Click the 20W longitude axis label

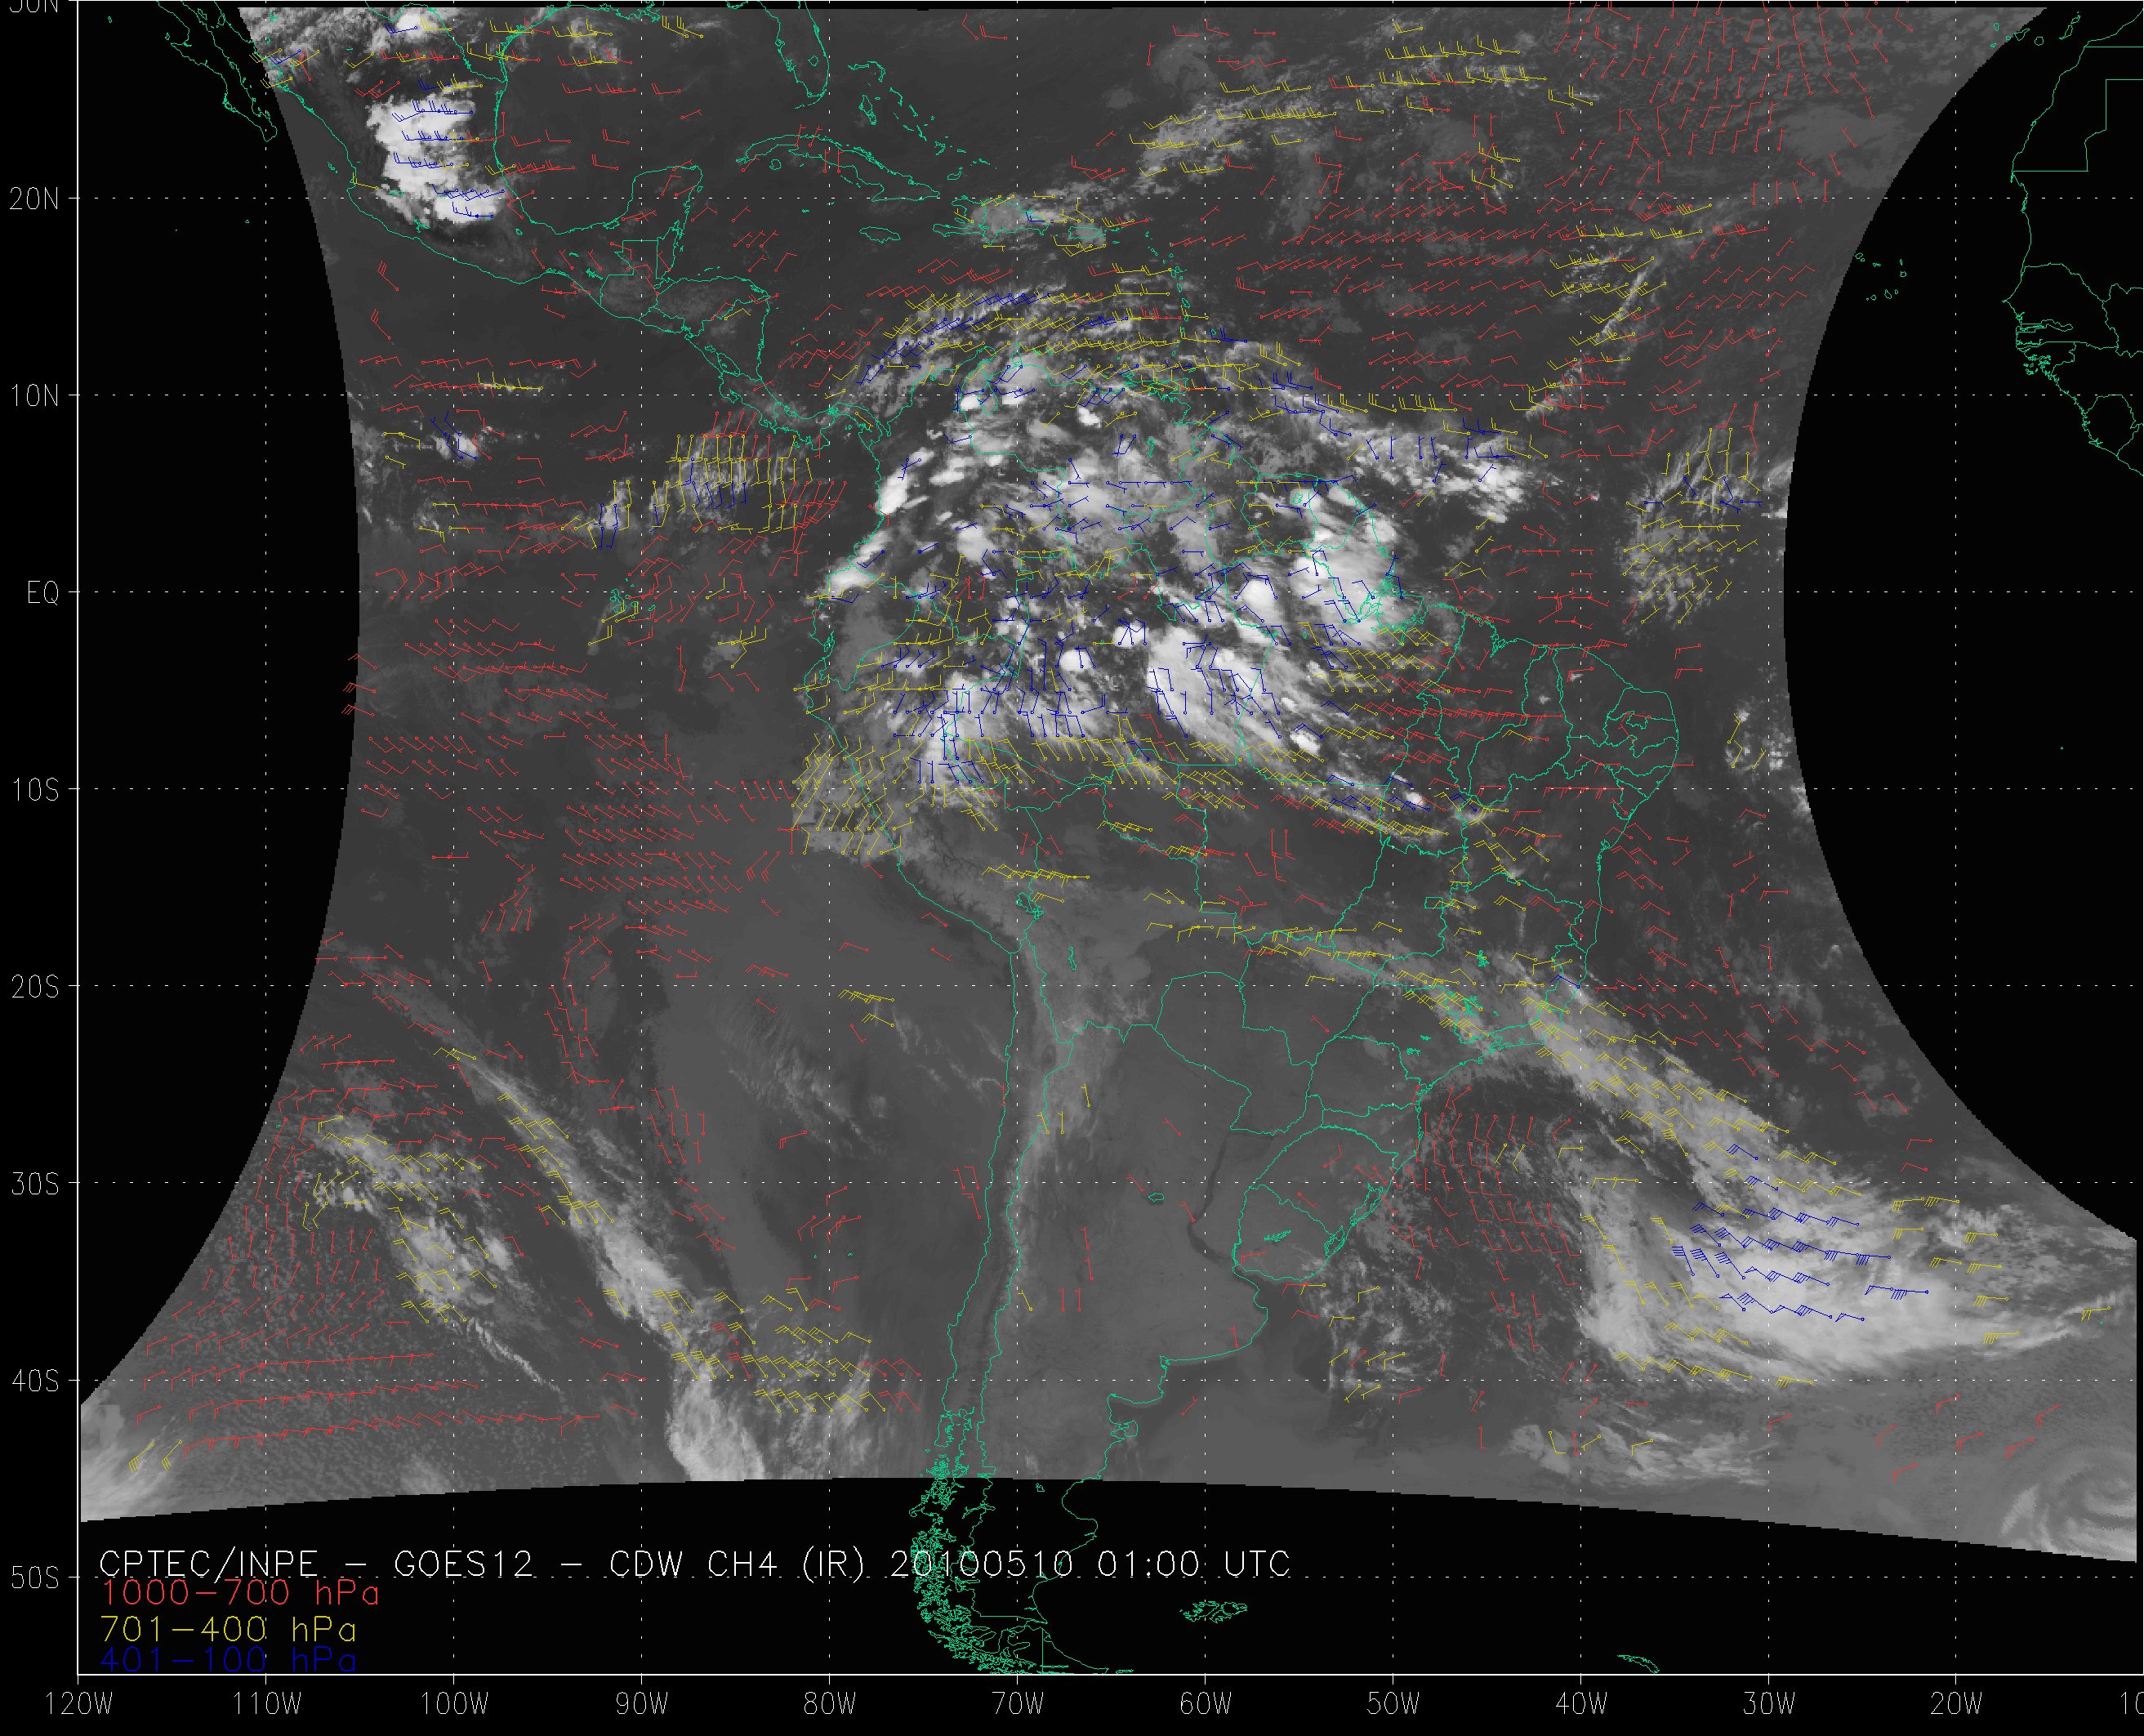1956,1704
